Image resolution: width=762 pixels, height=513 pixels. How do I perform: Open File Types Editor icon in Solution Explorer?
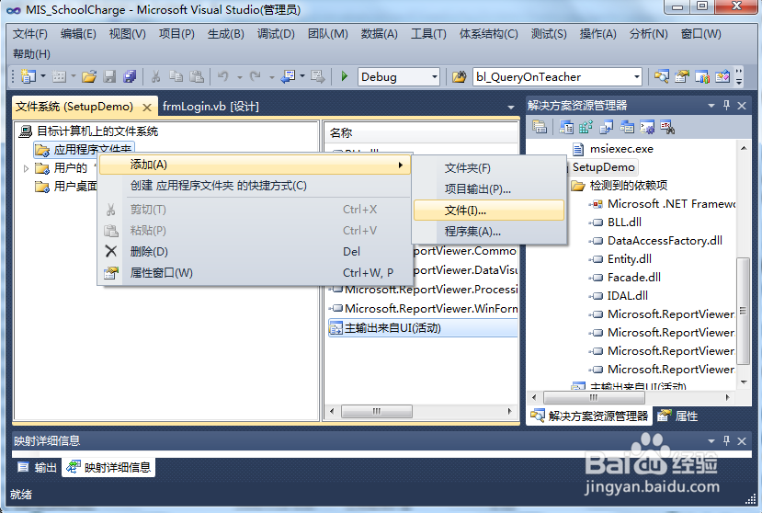(x=607, y=127)
